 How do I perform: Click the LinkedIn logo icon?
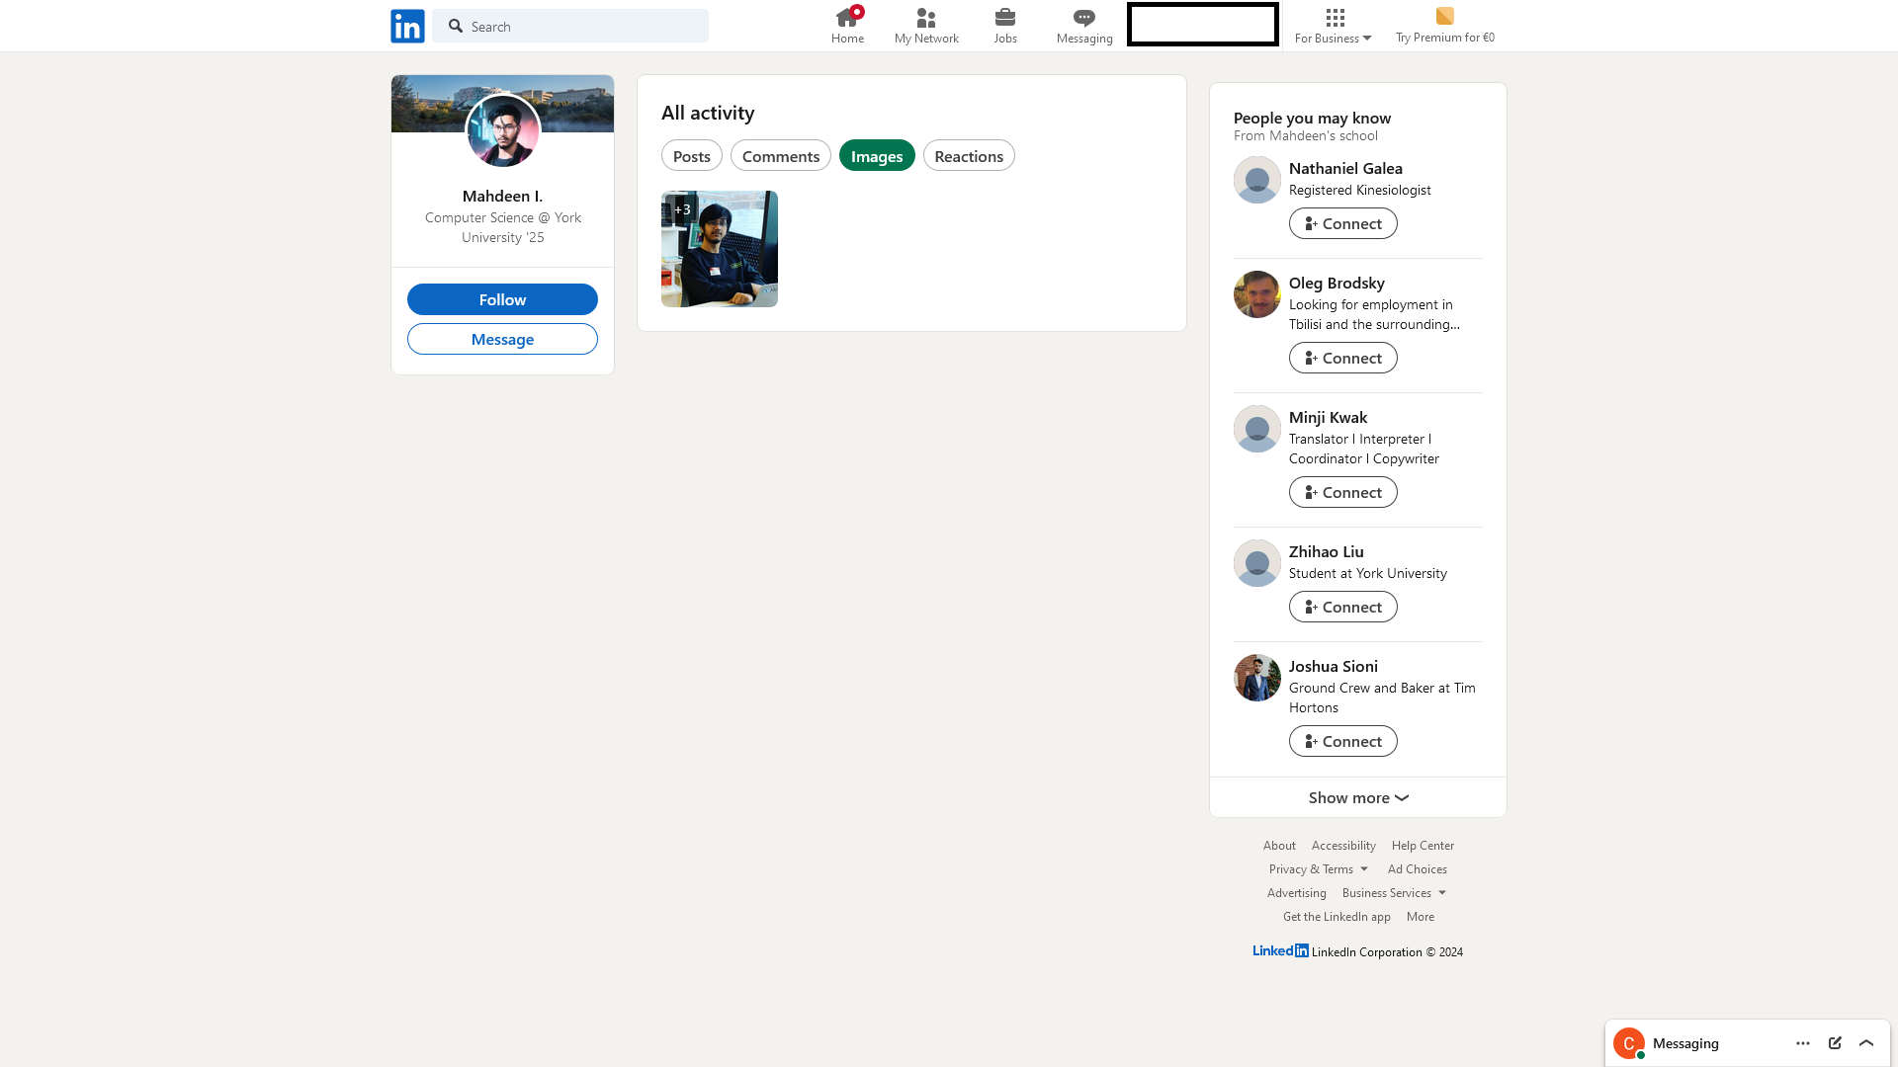407,26
